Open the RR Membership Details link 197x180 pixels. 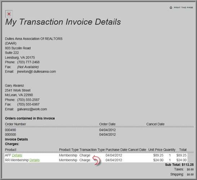pos(34,160)
